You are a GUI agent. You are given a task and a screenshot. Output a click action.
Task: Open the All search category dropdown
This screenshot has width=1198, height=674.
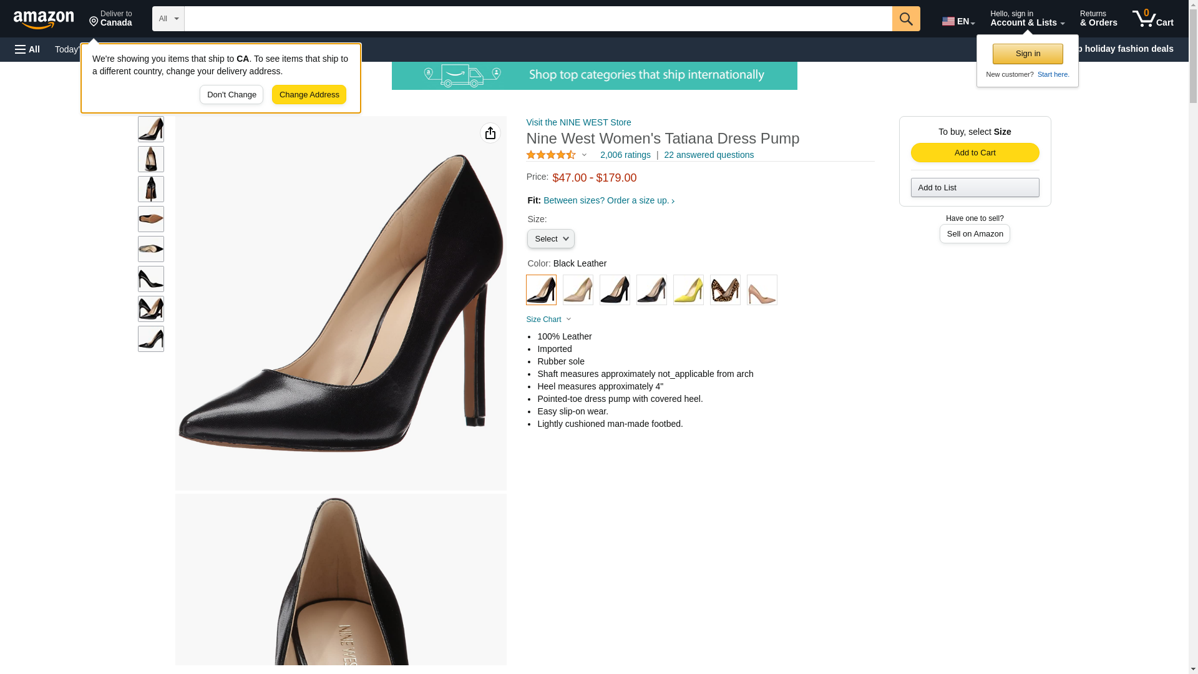168,19
